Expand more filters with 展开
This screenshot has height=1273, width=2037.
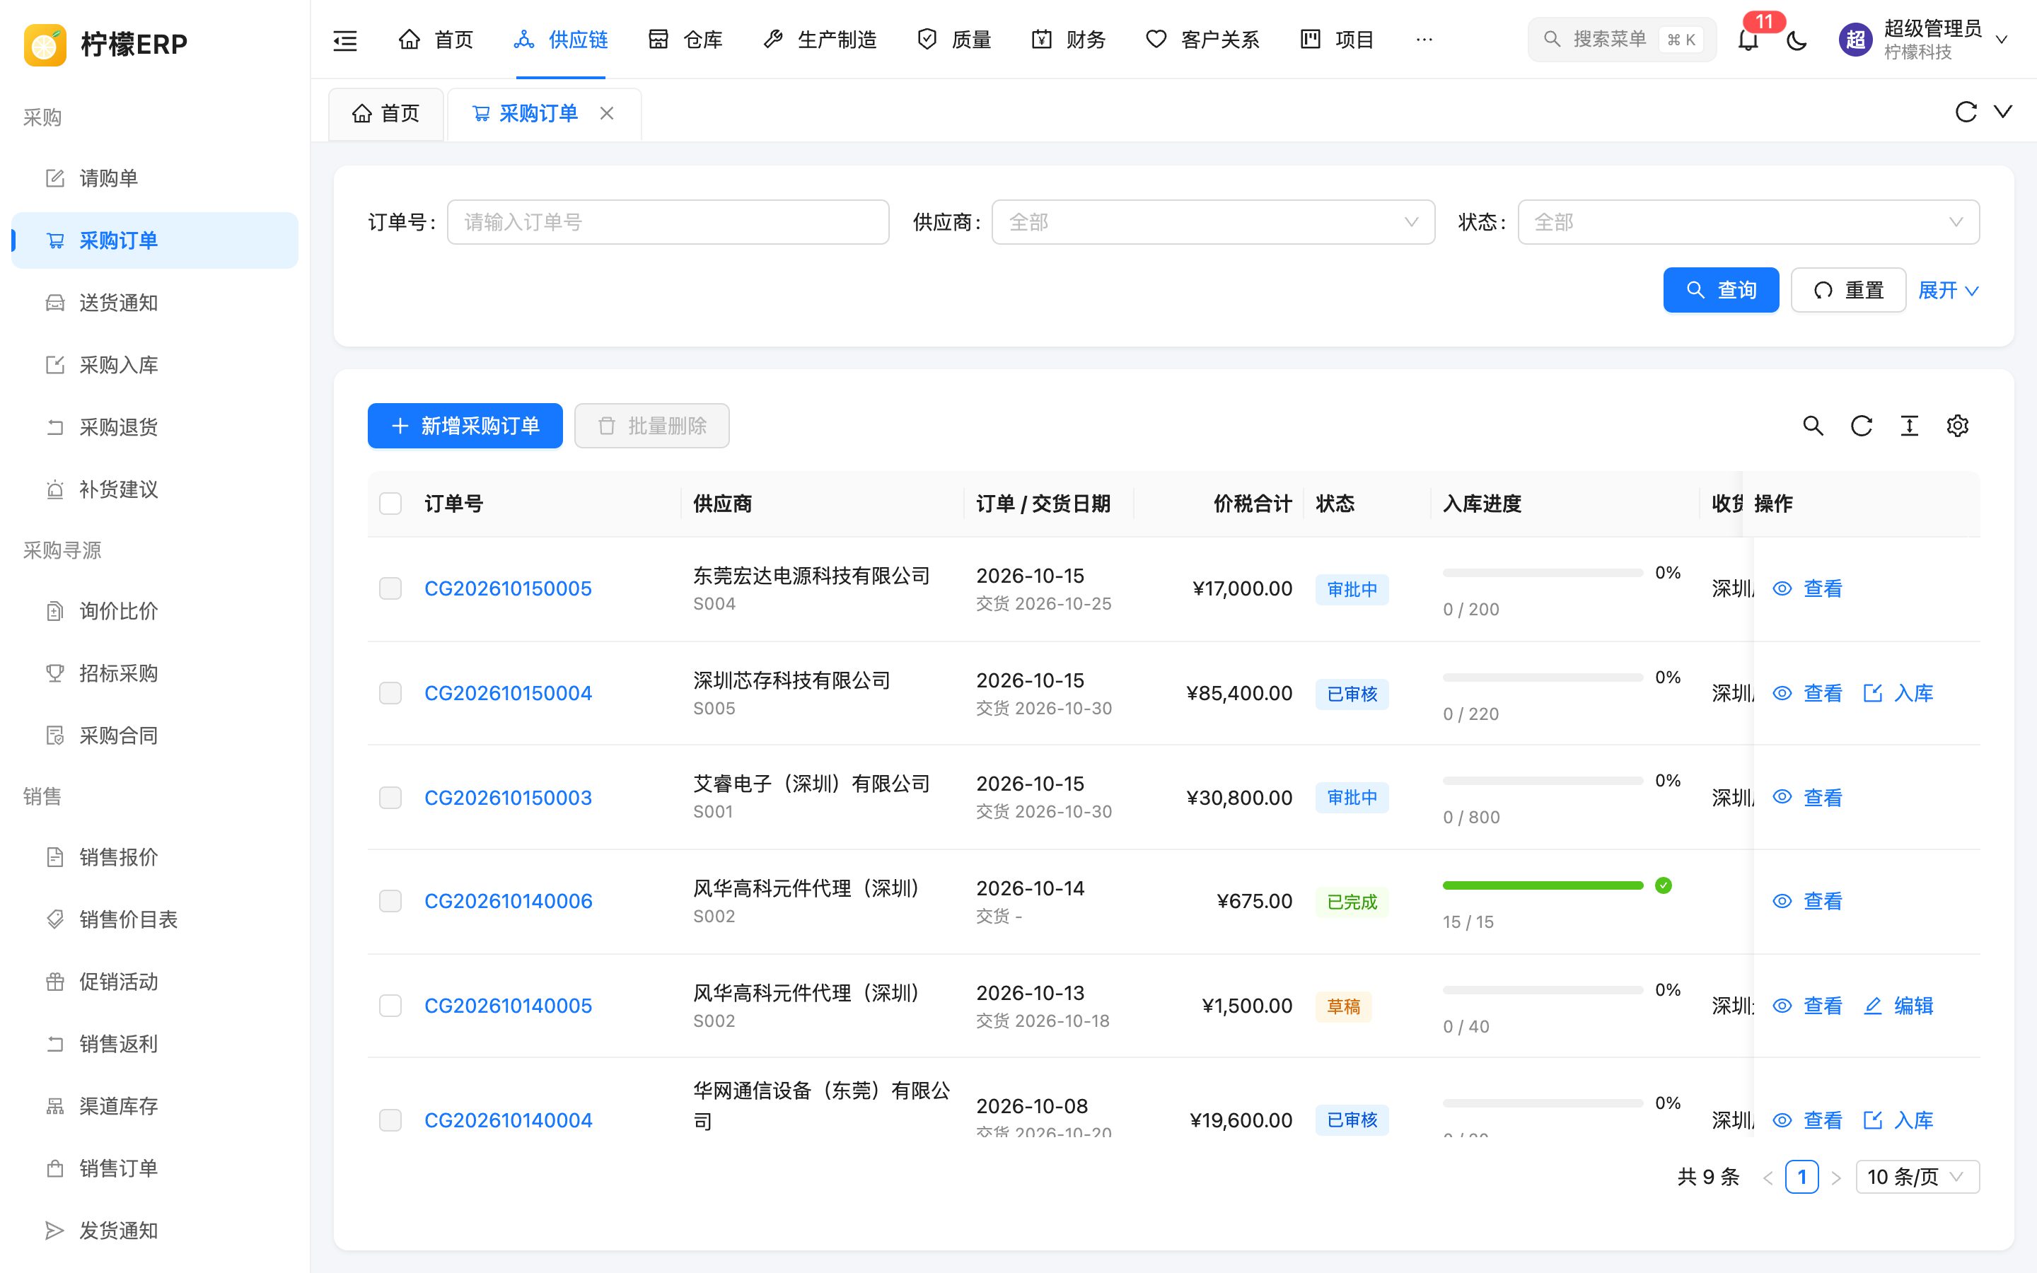click(1948, 291)
